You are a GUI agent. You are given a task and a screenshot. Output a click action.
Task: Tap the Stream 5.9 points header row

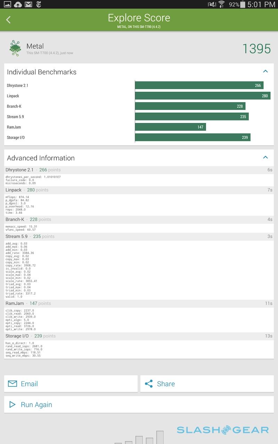139,237
